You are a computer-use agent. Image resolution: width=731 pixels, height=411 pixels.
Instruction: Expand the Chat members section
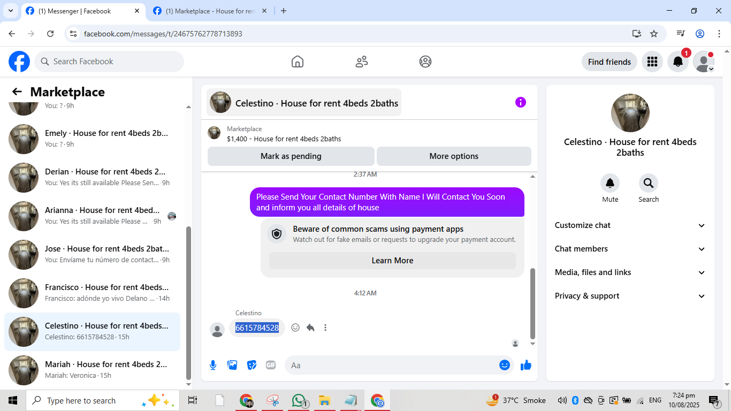tap(630, 249)
